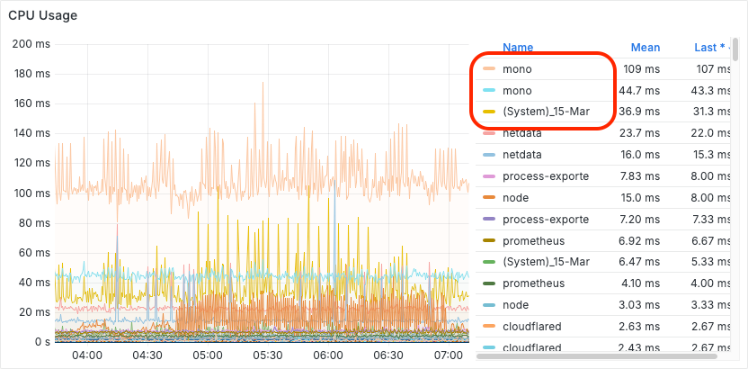Sort the legend by the Mean column
This screenshot has width=748, height=369.
coord(646,48)
